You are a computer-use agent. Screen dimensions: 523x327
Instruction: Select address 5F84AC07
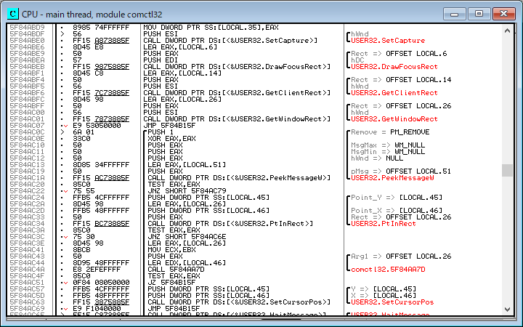[27, 126]
